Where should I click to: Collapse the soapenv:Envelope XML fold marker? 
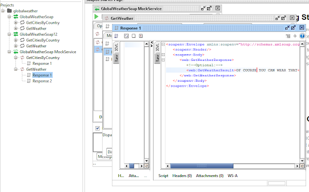tap(163, 44)
